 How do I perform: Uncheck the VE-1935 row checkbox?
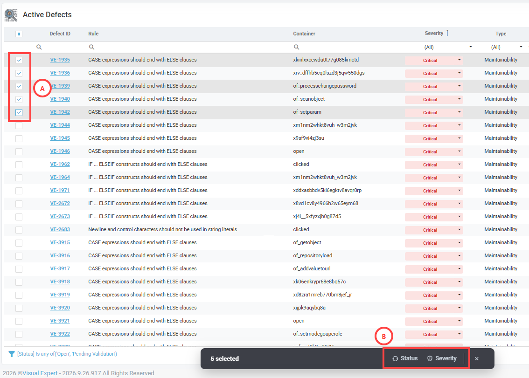[19, 60]
